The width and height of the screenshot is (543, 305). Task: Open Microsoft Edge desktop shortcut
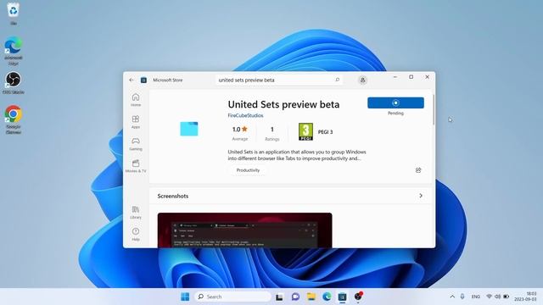click(x=14, y=51)
